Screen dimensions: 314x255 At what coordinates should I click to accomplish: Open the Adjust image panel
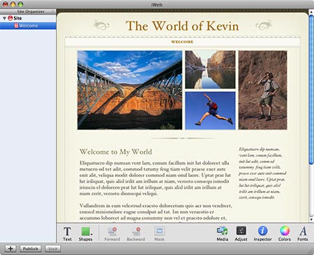coord(241,234)
